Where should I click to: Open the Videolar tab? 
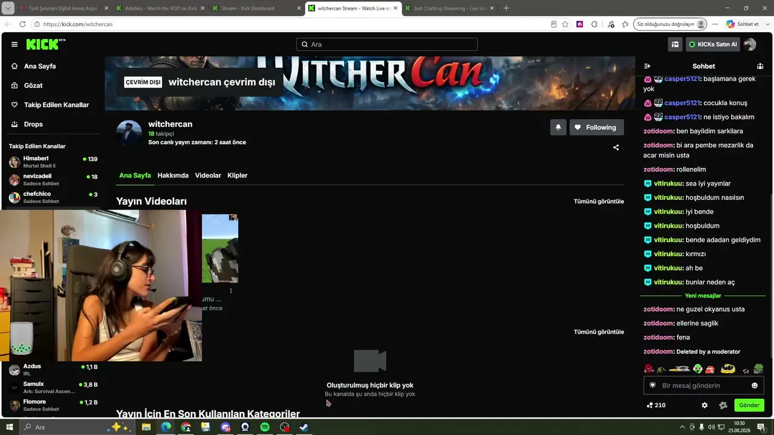click(208, 175)
